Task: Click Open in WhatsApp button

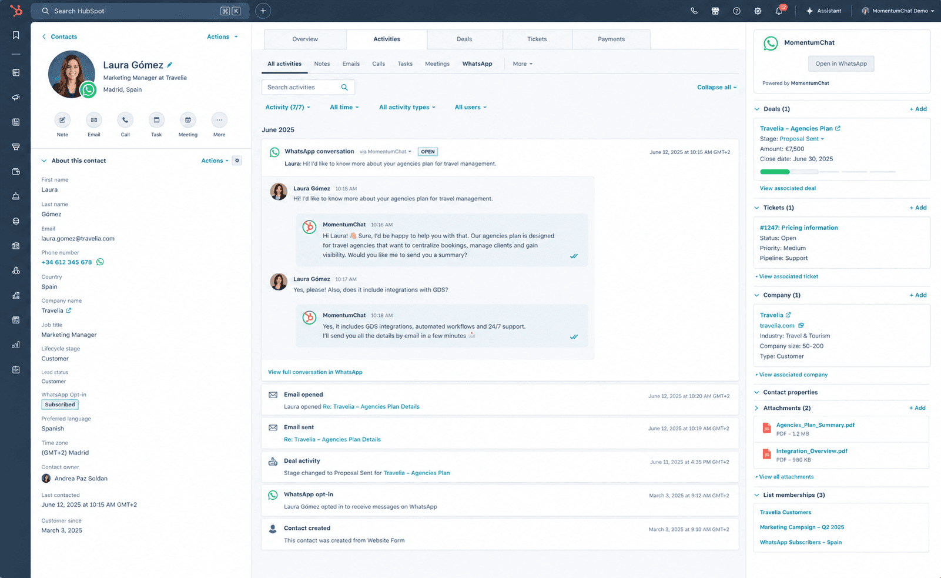Action: [x=841, y=64]
